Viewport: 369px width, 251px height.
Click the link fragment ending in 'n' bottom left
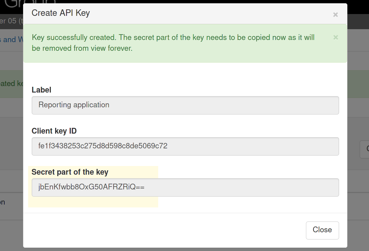click(x=3, y=202)
